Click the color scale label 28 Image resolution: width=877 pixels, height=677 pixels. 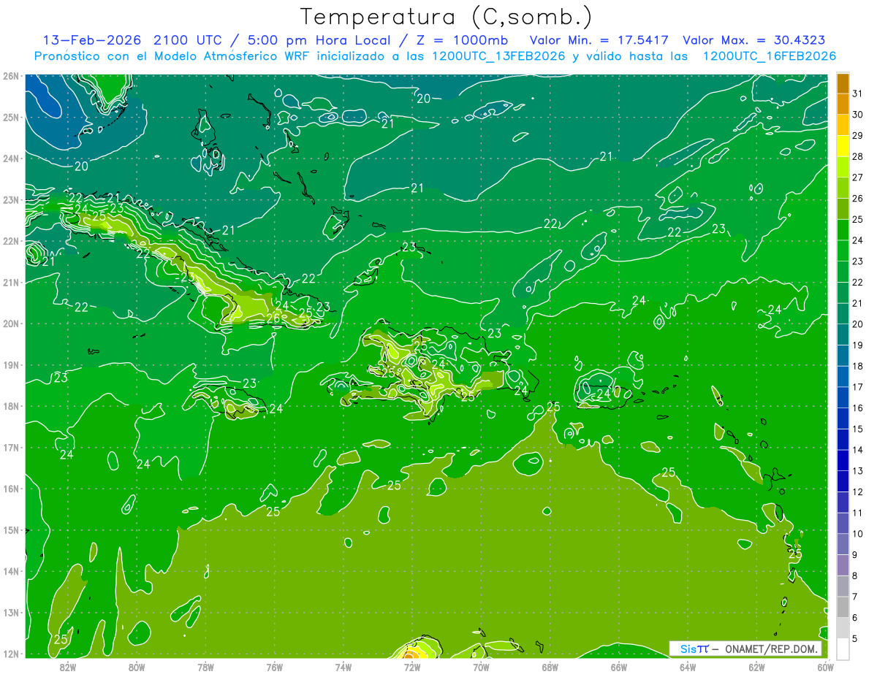(x=858, y=156)
